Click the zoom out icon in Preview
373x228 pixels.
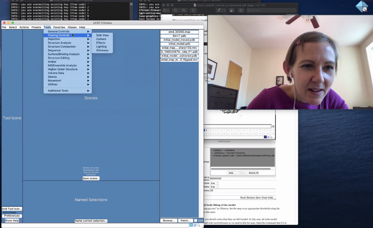(x=176, y=10)
